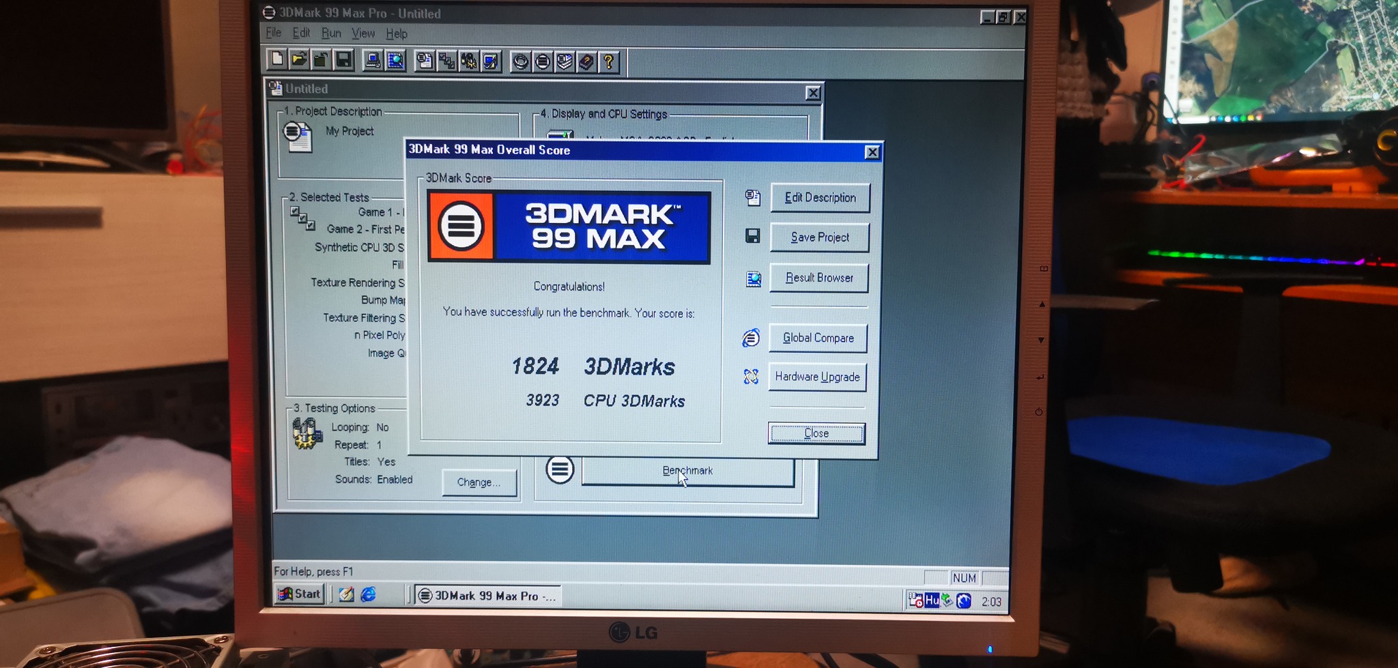Viewport: 1398px width, 668px height.
Task: Click the magnifier Result Browser toolbar icon
Action: coord(395,61)
